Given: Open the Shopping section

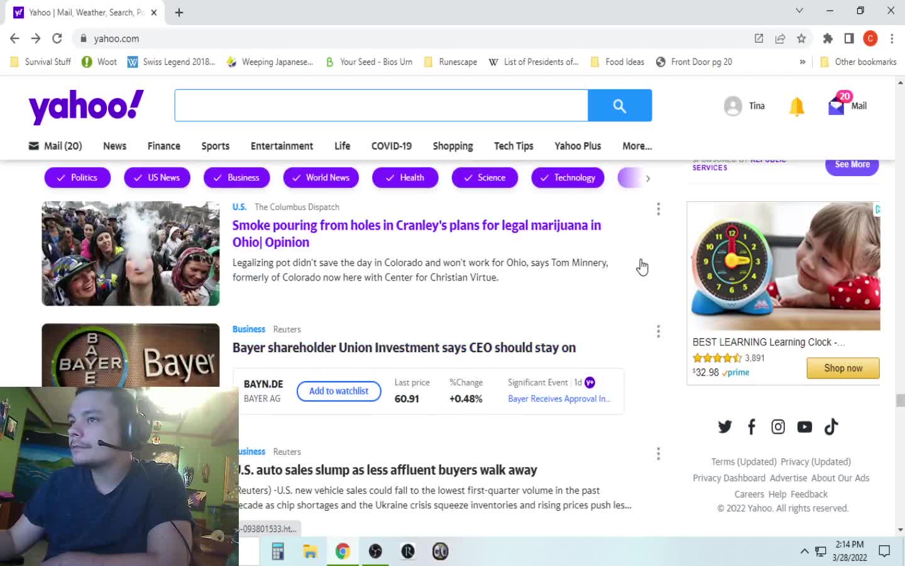Looking at the screenshot, I should point(453,146).
